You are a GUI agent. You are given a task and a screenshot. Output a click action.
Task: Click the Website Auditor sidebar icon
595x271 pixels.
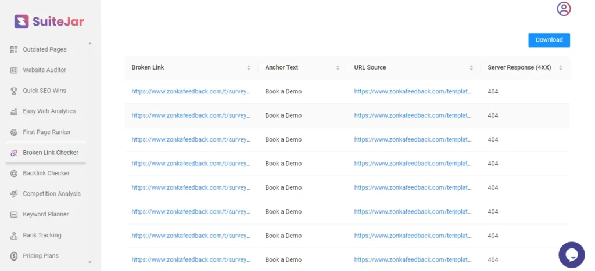pyautogui.click(x=14, y=70)
